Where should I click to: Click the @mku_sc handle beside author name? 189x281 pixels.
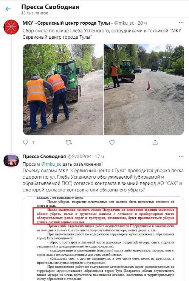click(x=124, y=23)
